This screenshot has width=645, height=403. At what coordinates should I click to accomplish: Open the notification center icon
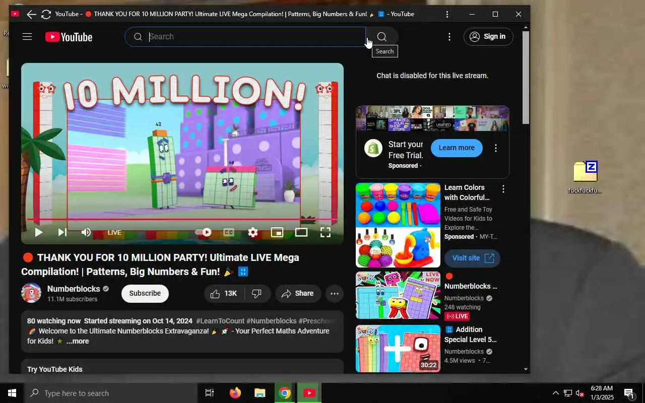click(629, 393)
